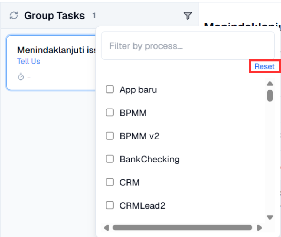281x237 pixels.
Task: Click the vertical scrollbar thumb
Action: [x=270, y=95]
